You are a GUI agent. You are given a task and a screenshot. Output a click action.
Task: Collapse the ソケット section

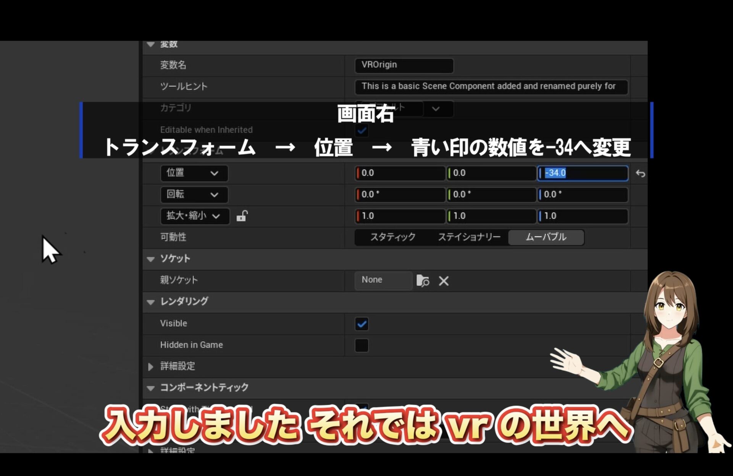pos(151,259)
